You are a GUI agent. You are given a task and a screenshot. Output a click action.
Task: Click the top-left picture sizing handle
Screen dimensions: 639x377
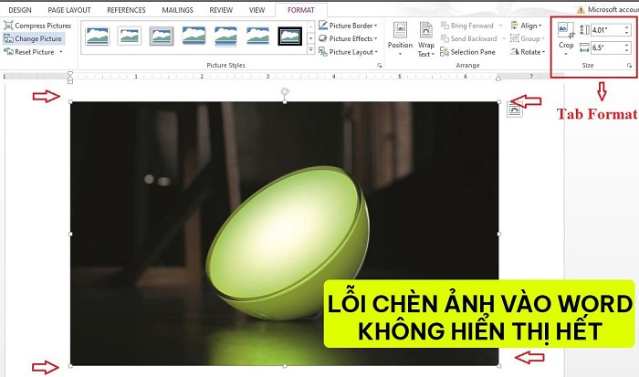[70, 102]
